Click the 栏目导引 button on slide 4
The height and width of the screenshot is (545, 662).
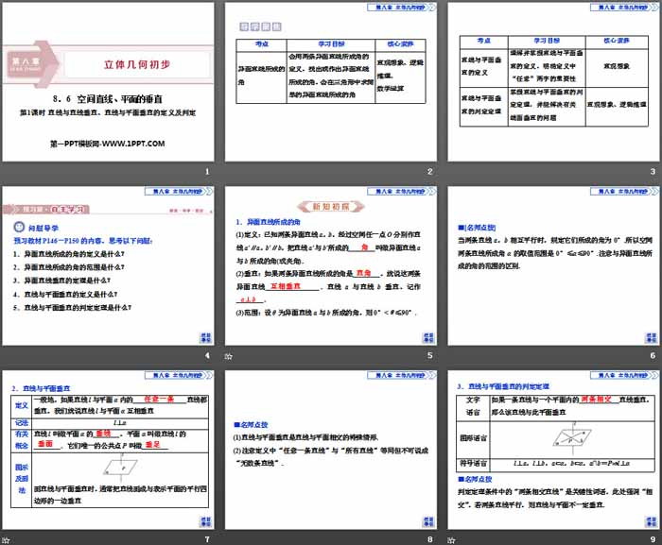pos(205,337)
